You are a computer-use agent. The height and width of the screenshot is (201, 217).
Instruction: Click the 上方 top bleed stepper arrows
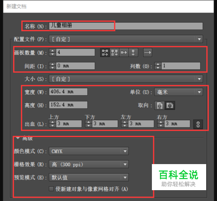coord(53,124)
